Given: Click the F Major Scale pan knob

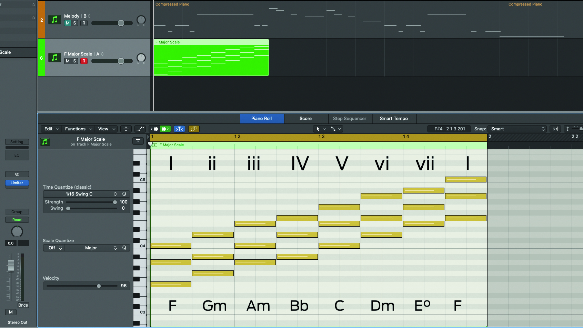Looking at the screenshot, I should [141, 58].
